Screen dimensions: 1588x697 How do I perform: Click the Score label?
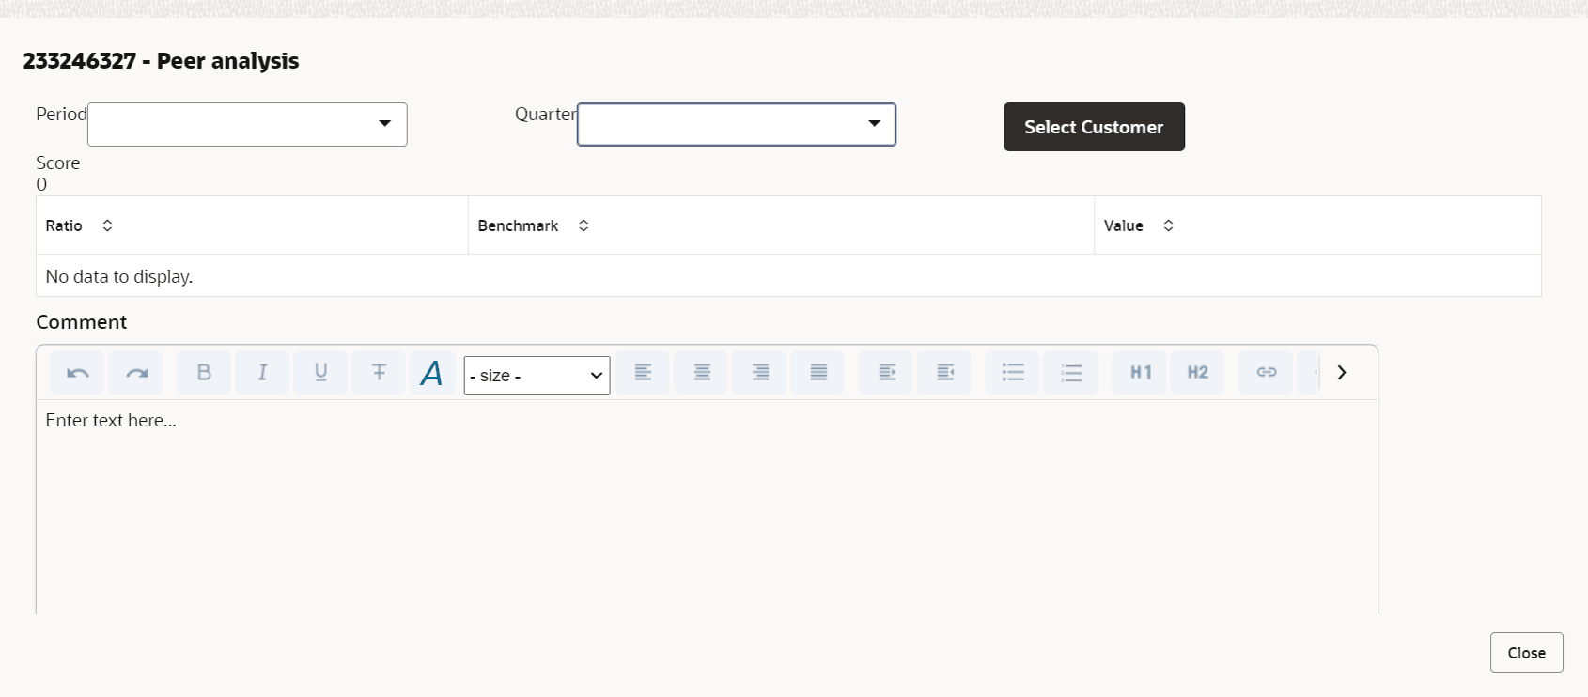(58, 163)
